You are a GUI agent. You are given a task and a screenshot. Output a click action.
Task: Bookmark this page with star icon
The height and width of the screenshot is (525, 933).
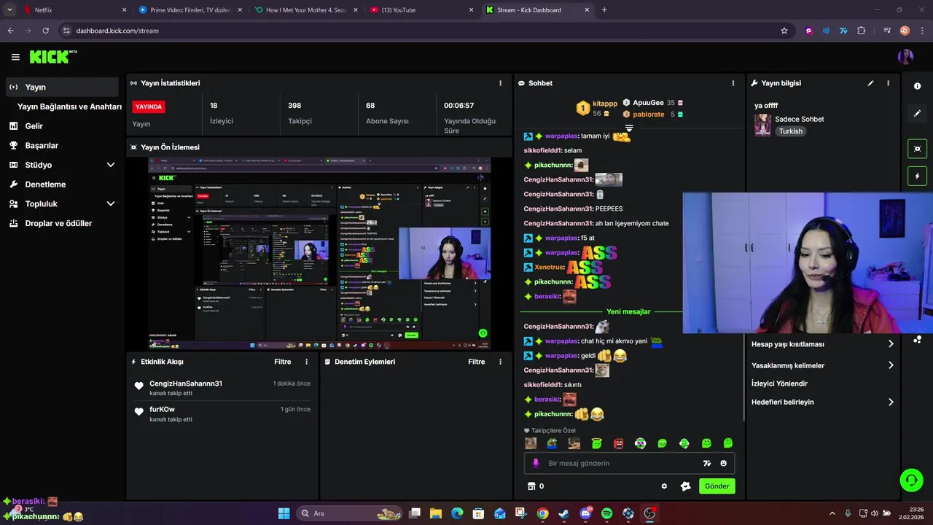point(784,31)
